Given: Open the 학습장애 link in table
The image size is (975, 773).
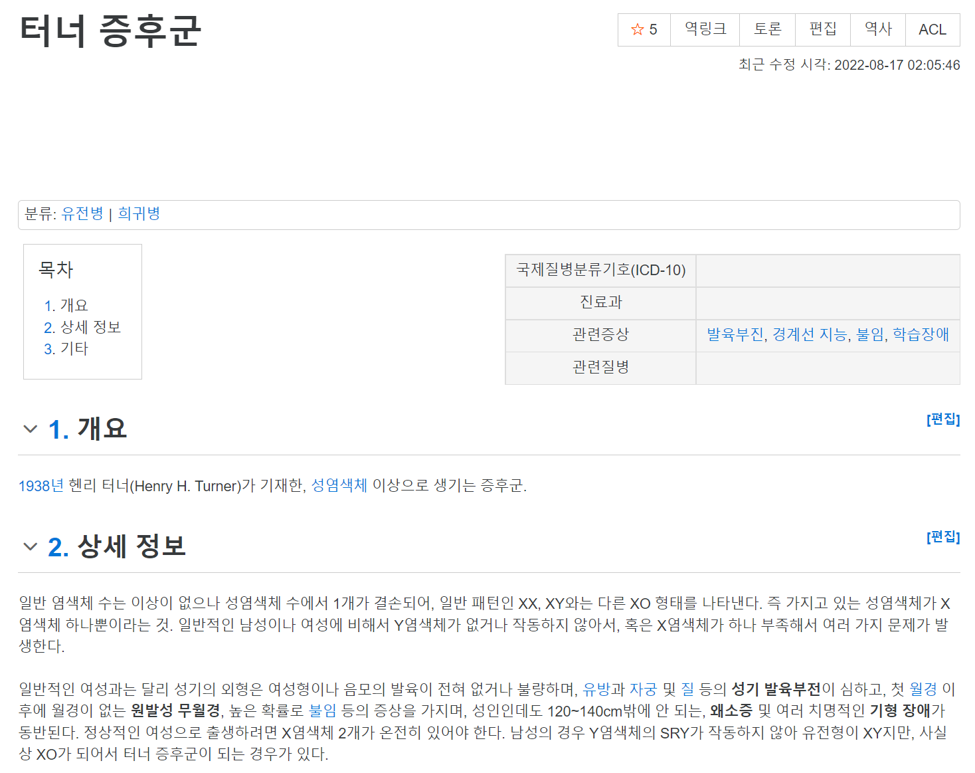Looking at the screenshot, I should coord(921,335).
